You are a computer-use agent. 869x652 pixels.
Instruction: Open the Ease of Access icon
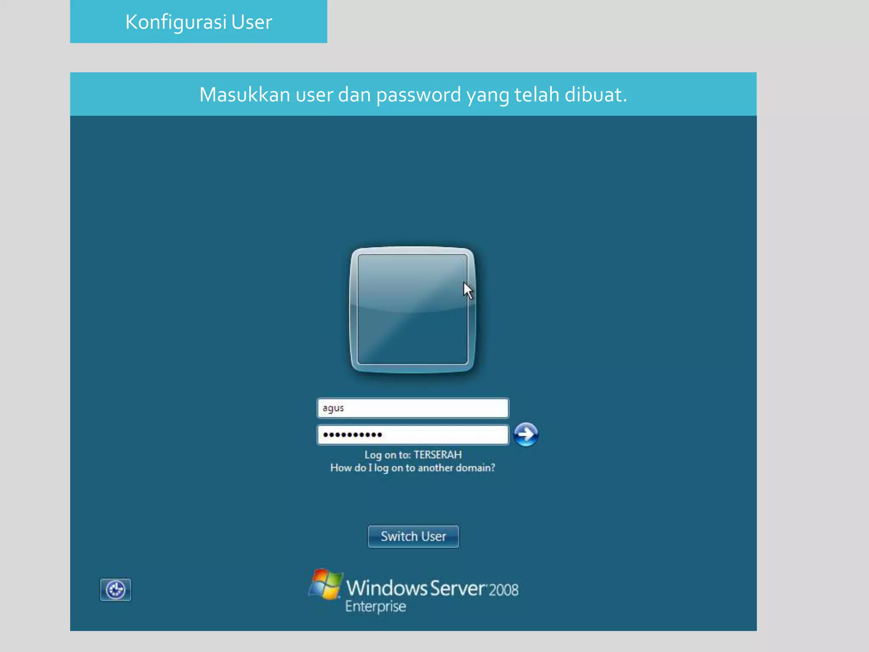click(x=115, y=590)
